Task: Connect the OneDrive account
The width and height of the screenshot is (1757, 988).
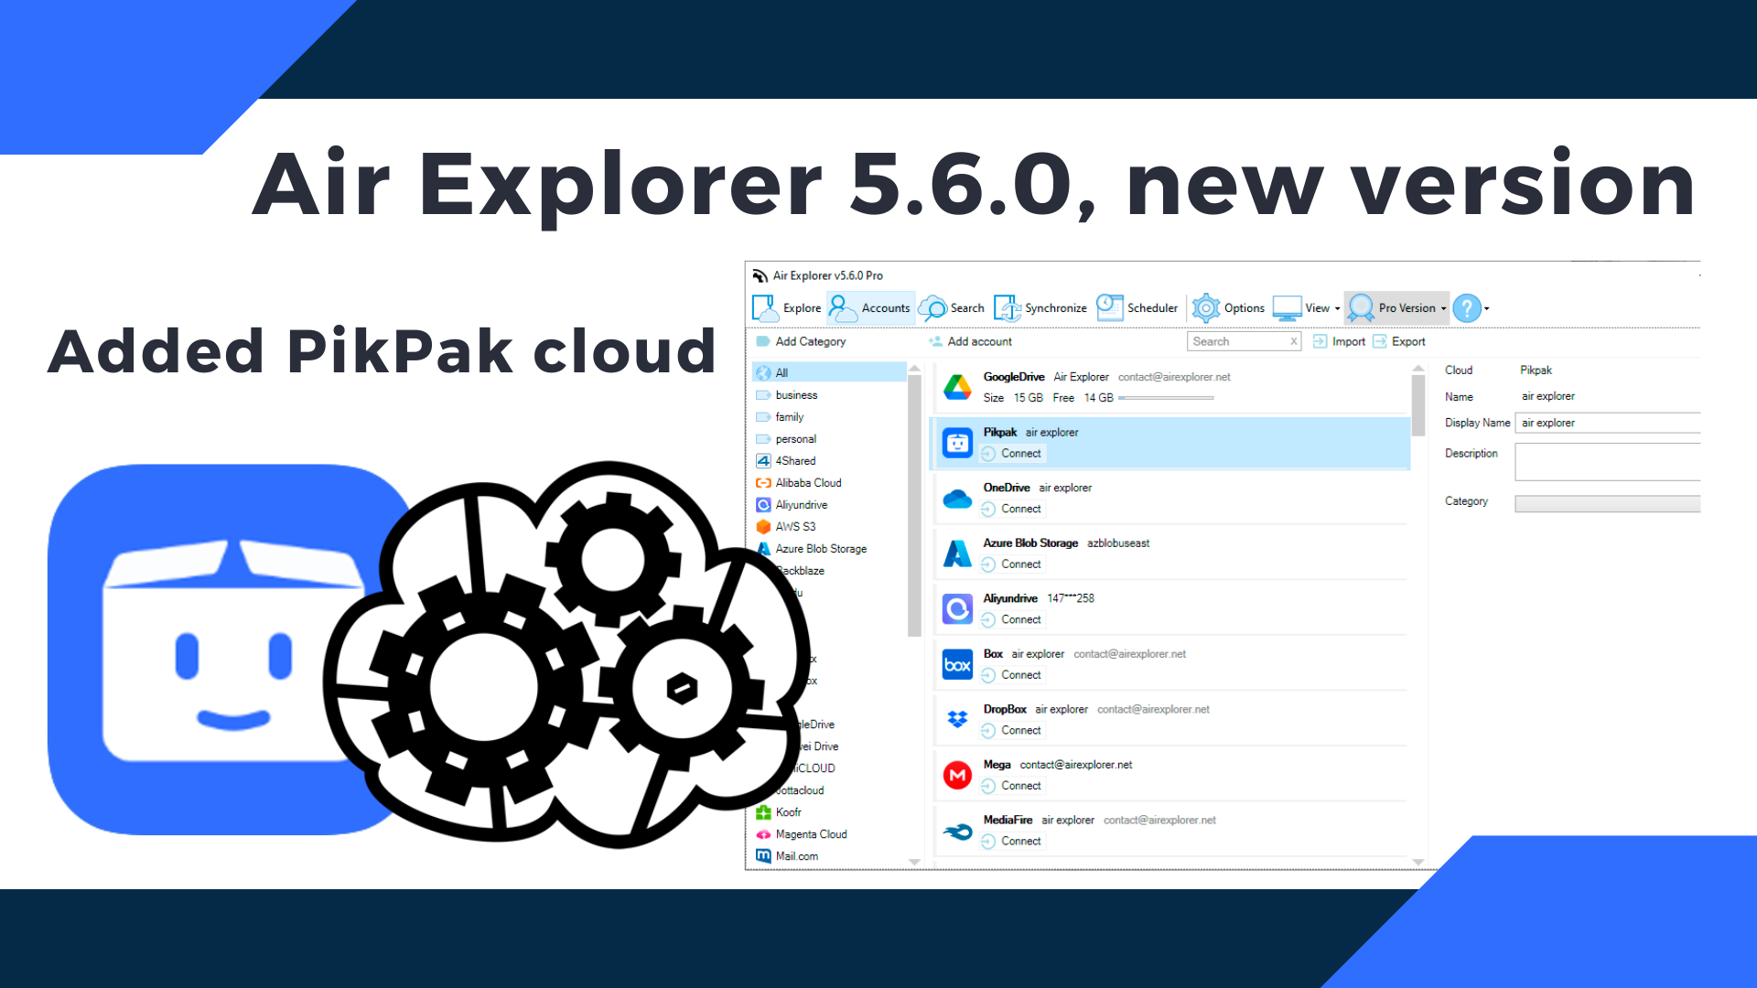Action: click(x=1012, y=509)
